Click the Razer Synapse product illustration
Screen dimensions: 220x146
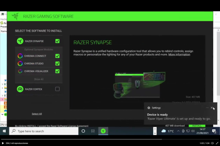[x=139, y=85]
